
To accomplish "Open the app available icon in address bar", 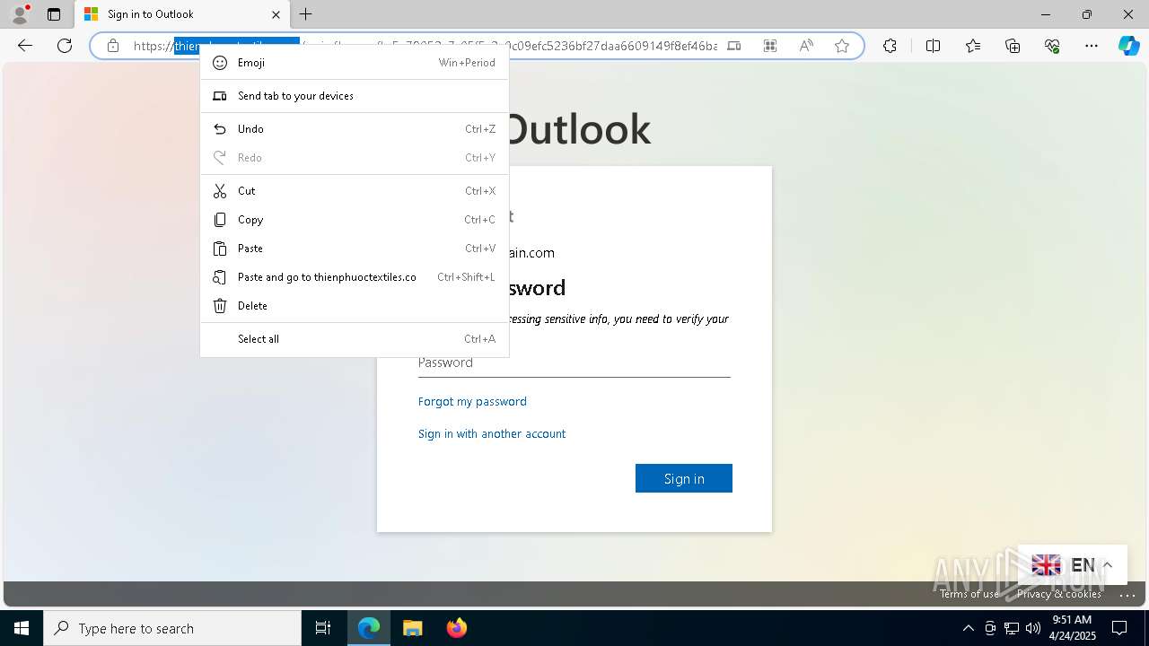I will click(734, 46).
